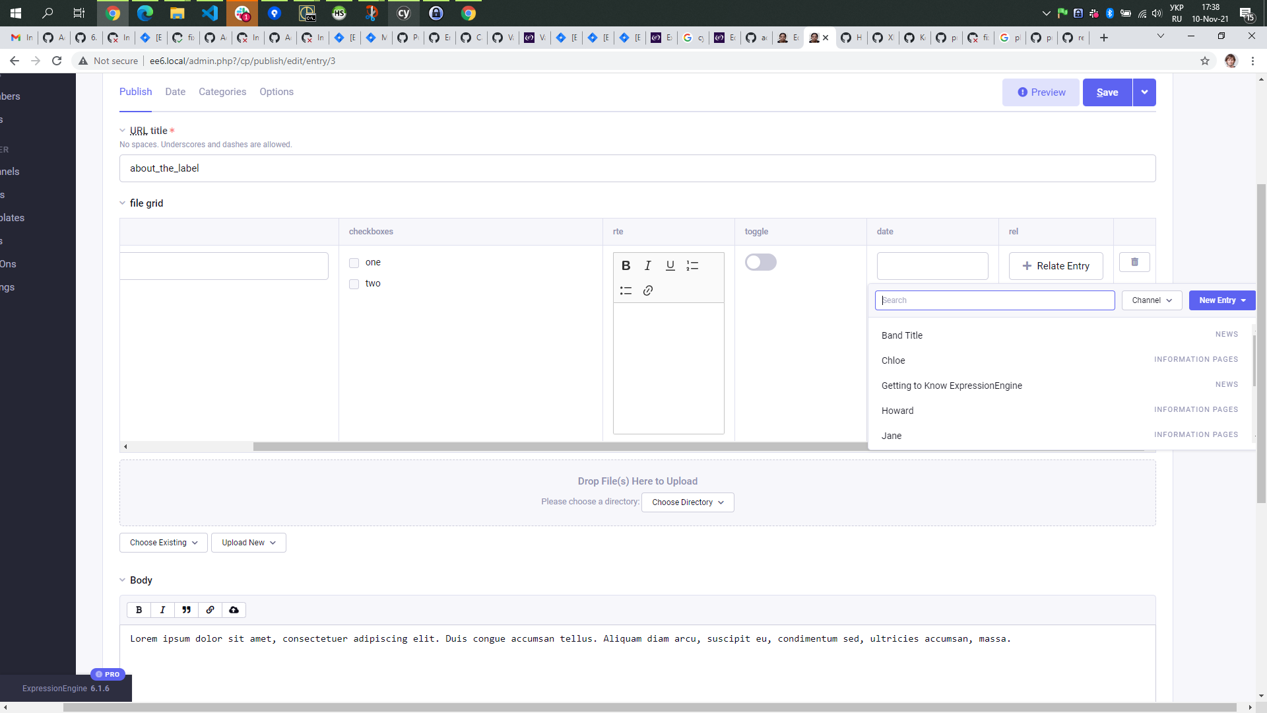The height and width of the screenshot is (713, 1267).
Task: Click the Italic icon in rte editor
Action: coord(648,265)
